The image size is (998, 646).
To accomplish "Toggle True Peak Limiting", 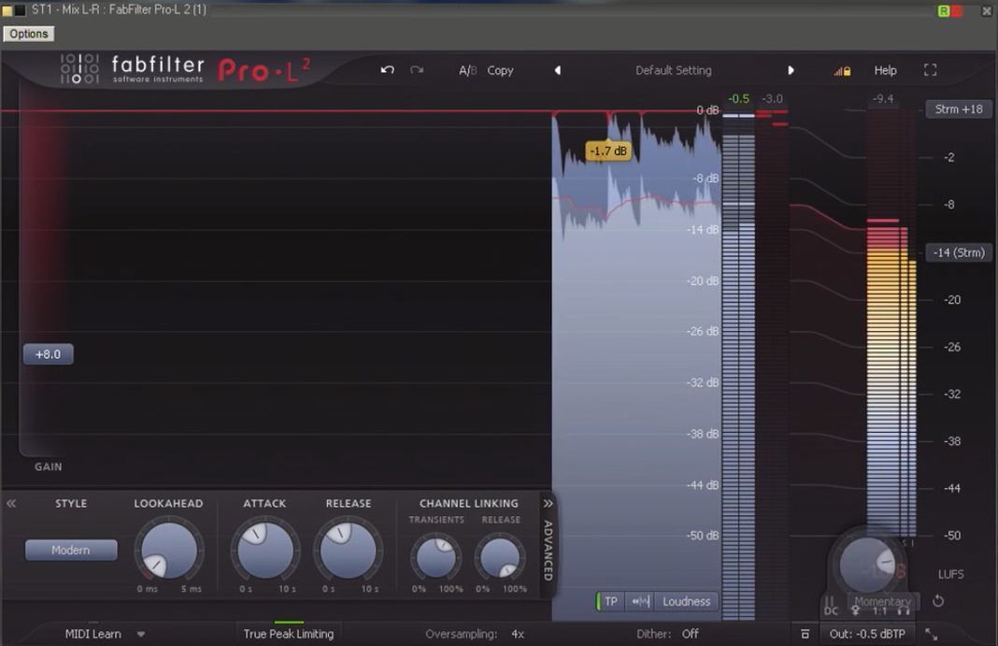I will [288, 634].
